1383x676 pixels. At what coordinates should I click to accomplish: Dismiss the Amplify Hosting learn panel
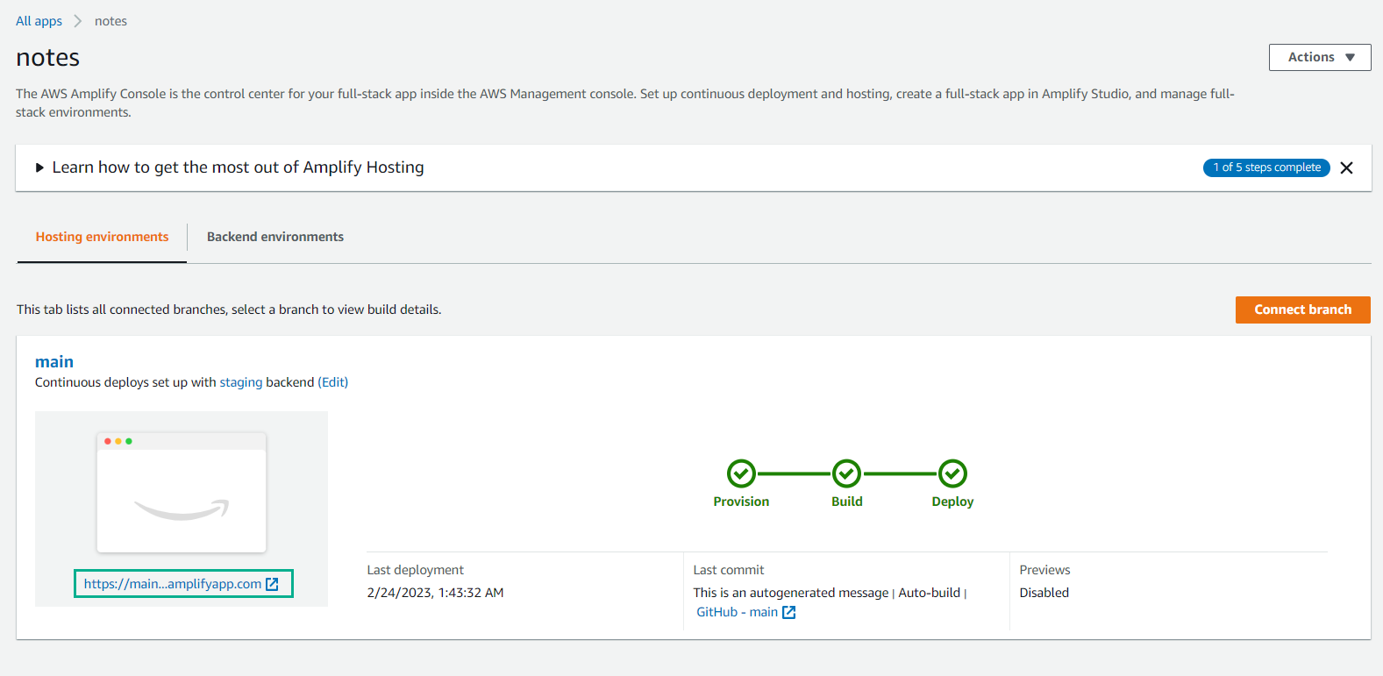pos(1346,167)
